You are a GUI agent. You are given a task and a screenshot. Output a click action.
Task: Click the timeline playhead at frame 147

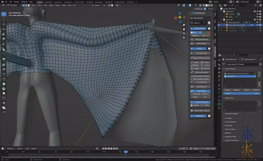click(126, 152)
